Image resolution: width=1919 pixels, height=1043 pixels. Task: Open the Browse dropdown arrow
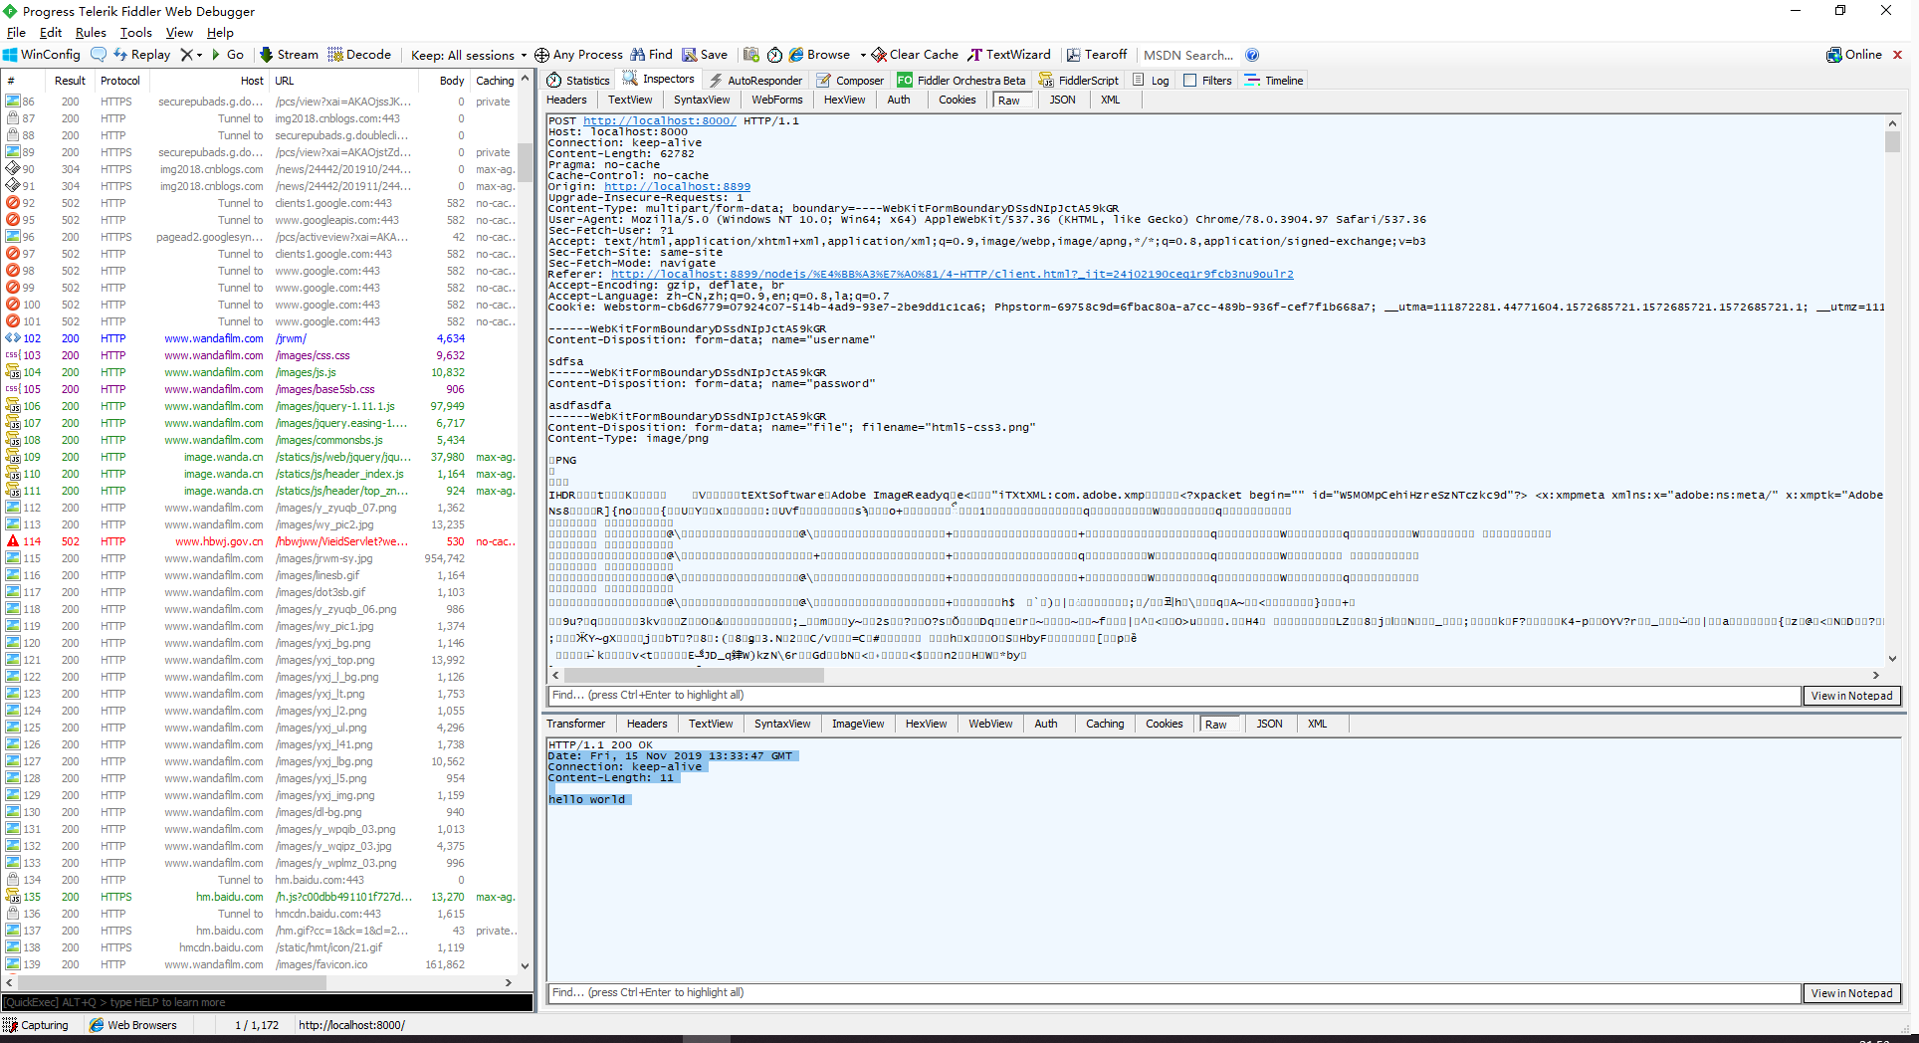click(x=863, y=55)
